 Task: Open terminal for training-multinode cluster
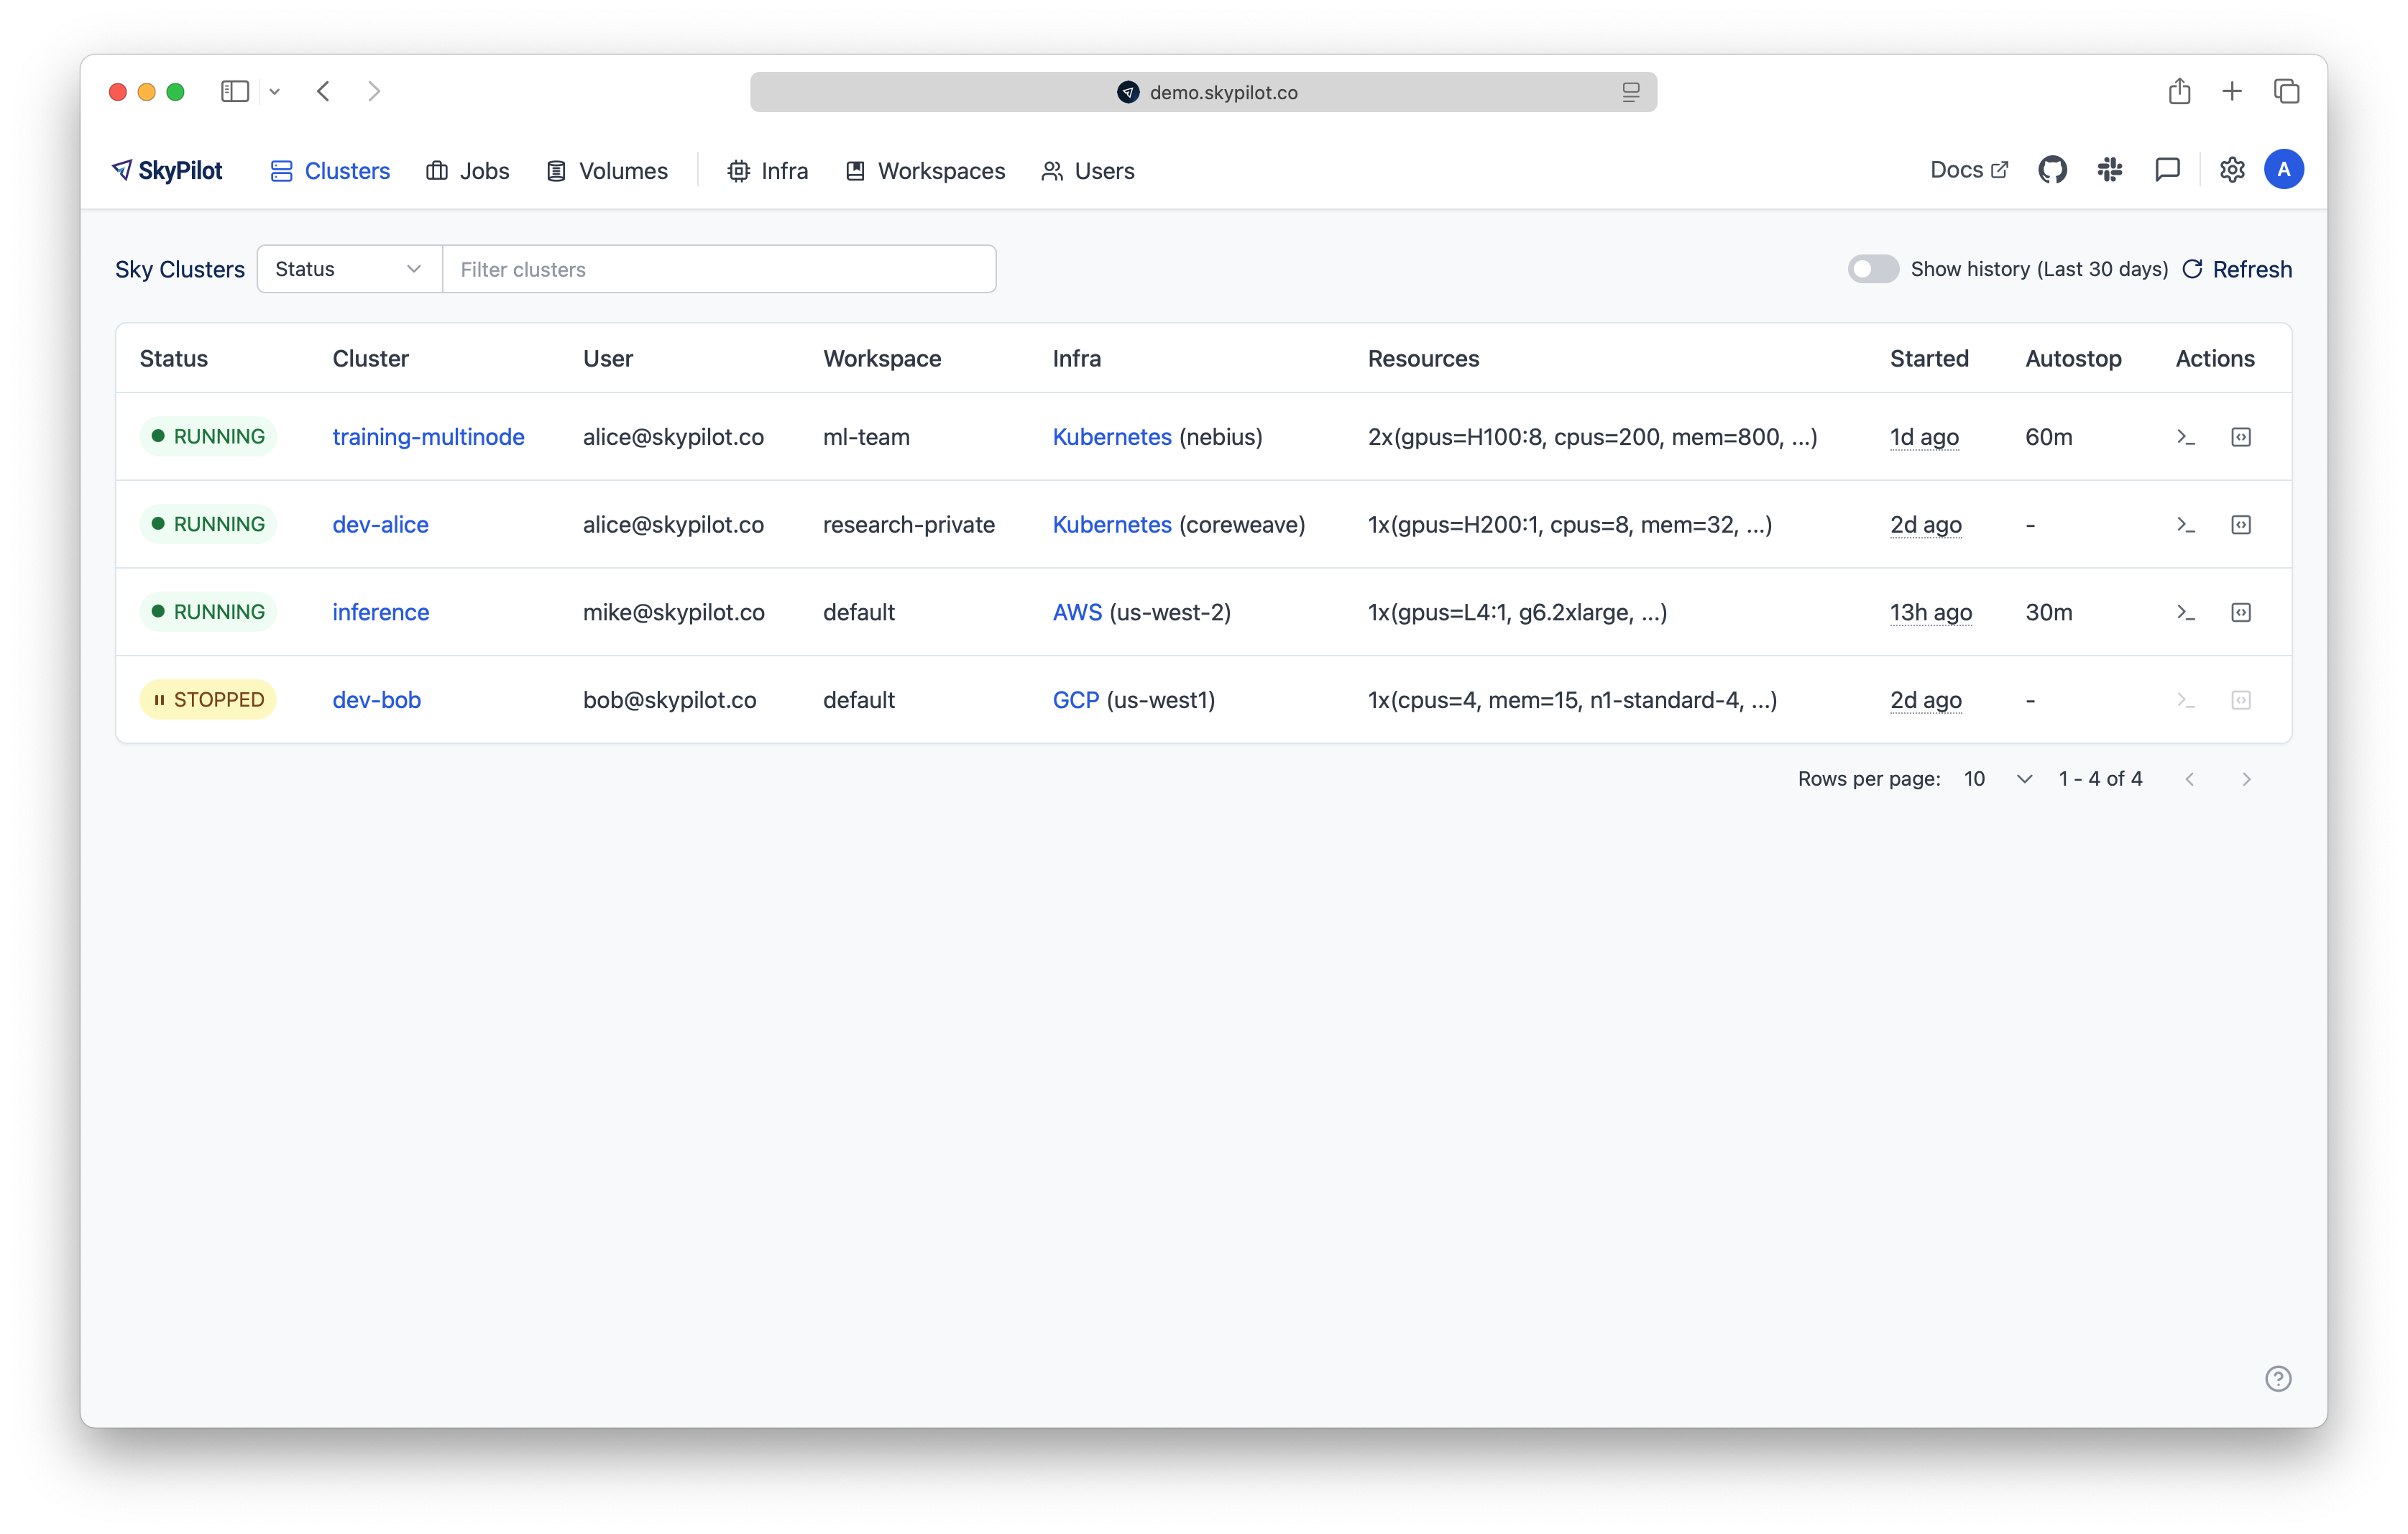tap(2186, 437)
